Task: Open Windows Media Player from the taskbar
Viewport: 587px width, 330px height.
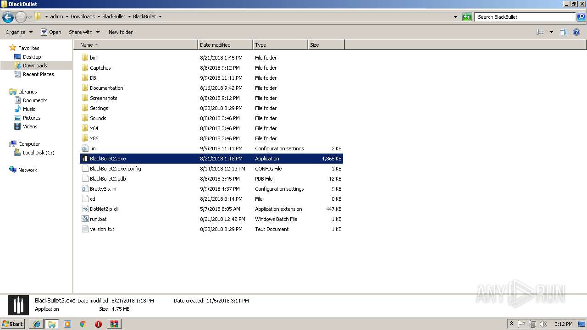Action: click(67, 324)
